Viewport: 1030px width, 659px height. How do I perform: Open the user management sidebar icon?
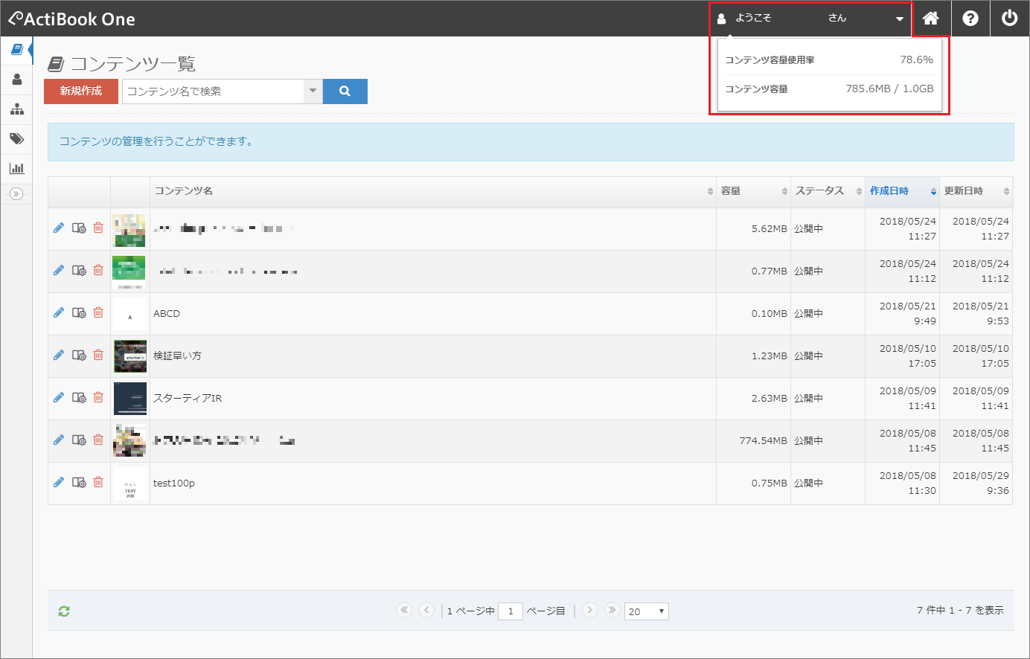tap(16, 80)
